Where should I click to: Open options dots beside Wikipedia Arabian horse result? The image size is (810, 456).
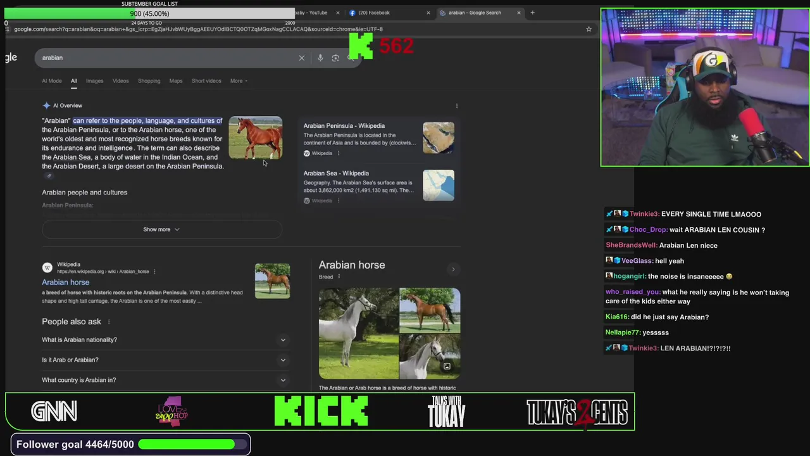[x=154, y=272]
